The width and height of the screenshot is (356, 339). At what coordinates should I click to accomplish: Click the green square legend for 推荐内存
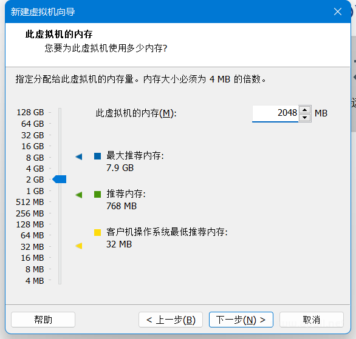tap(97, 194)
